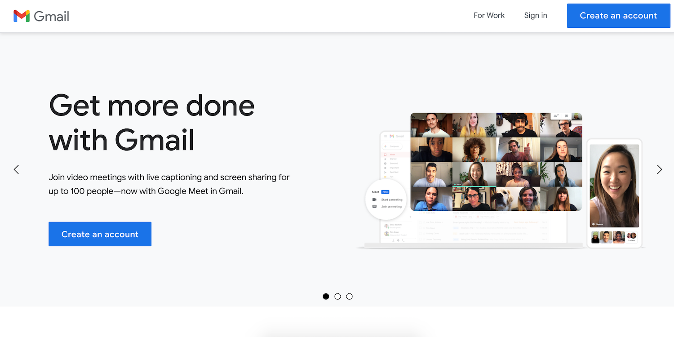The image size is (674, 337).
Task: Select the second carousel dot
Action: point(337,296)
